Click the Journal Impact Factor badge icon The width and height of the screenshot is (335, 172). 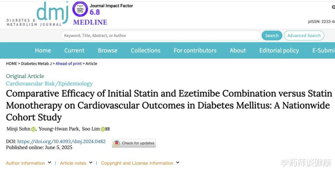[80, 9]
